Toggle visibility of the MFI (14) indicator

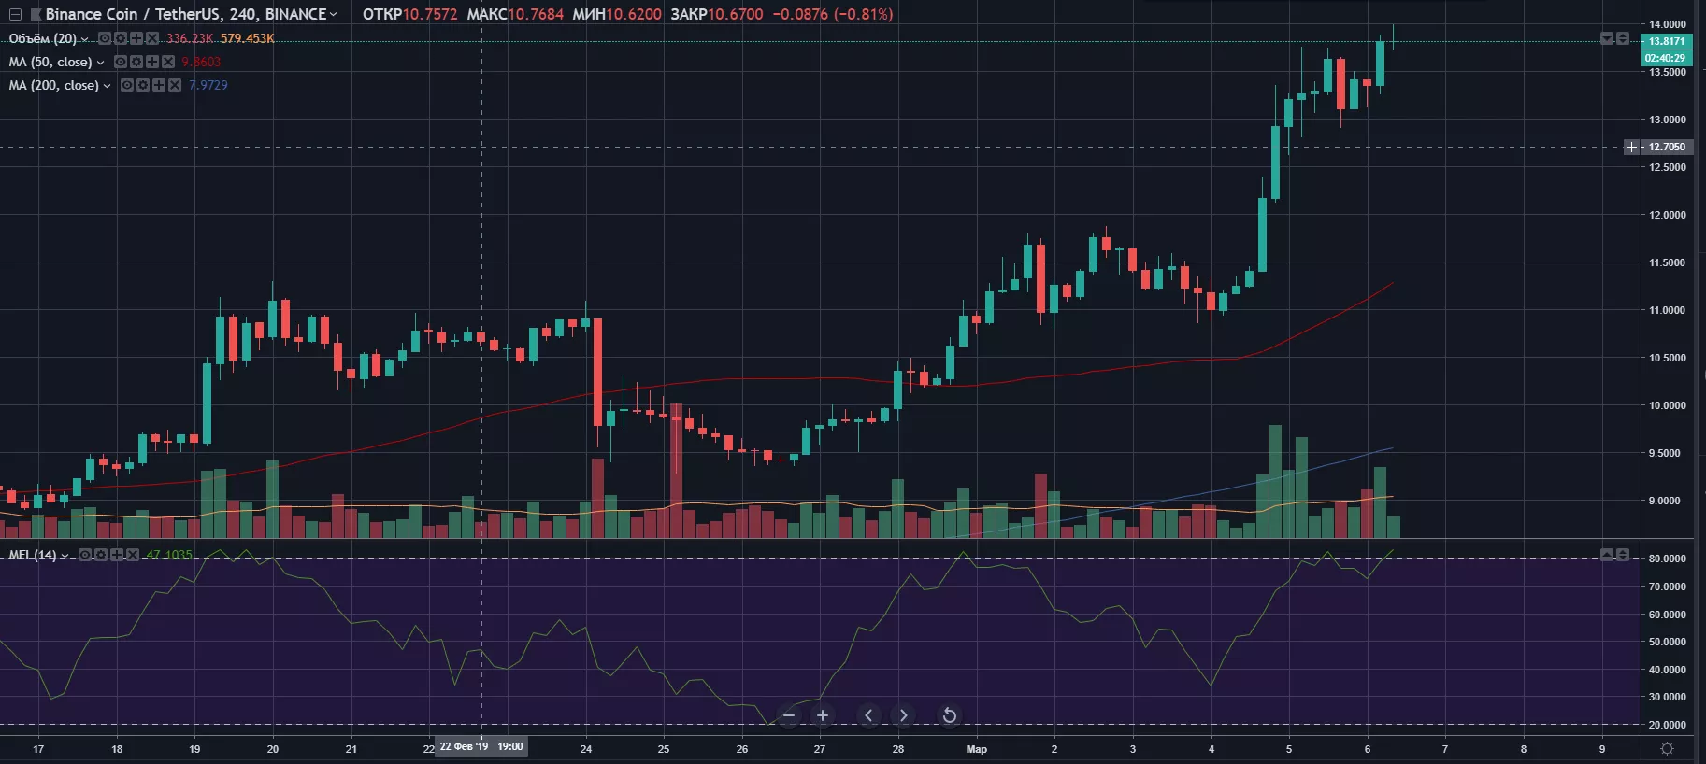pos(85,555)
